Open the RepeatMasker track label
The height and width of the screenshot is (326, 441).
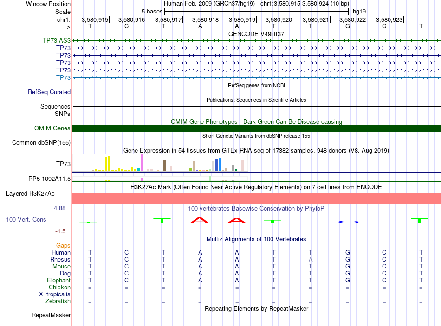tap(51, 315)
